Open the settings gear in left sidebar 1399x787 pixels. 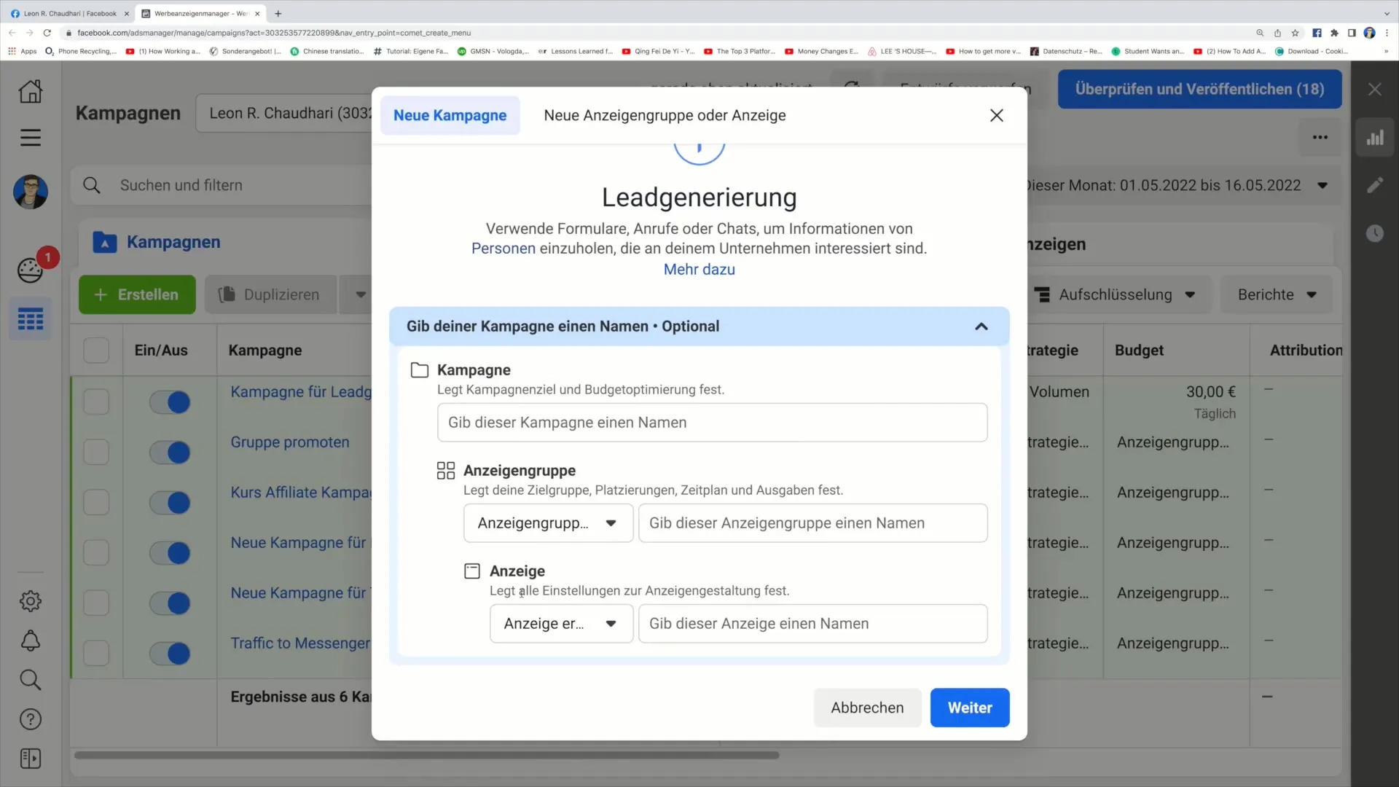[31, 601]
